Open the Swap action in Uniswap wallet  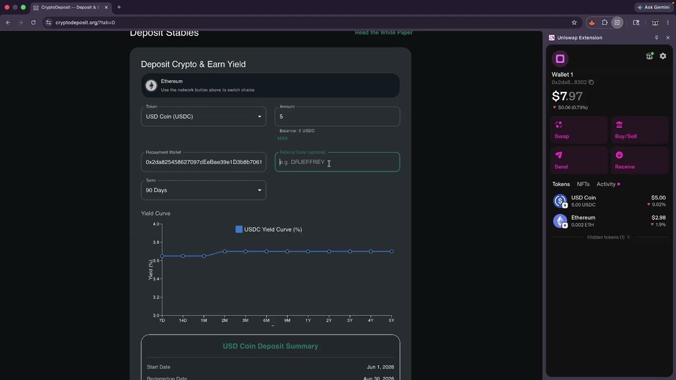pyautogui.click(x=579, y=130)
